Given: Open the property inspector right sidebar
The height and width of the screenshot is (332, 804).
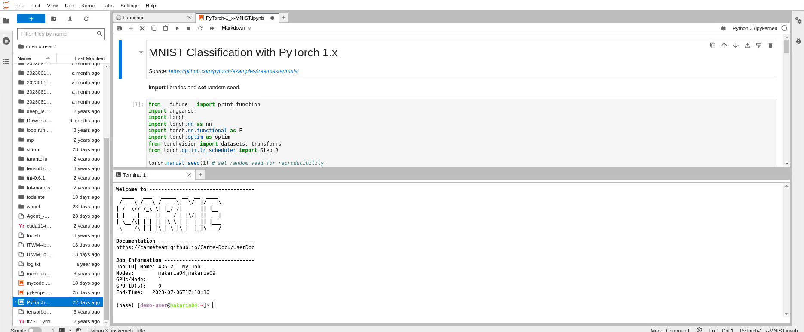Looking at the screenshot, I should coord(798,21).
